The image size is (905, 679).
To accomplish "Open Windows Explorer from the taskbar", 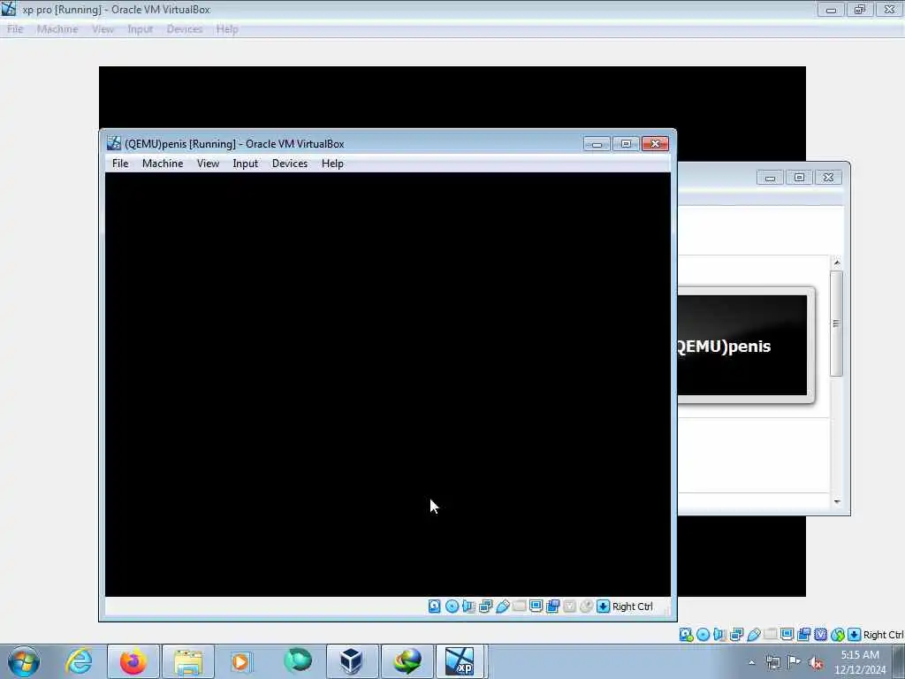I will (x=188, y=661).
